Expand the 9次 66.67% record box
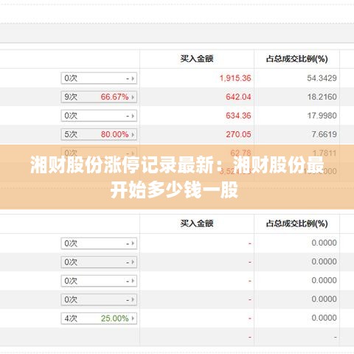The image size is (354, 354). click(99, 97)
